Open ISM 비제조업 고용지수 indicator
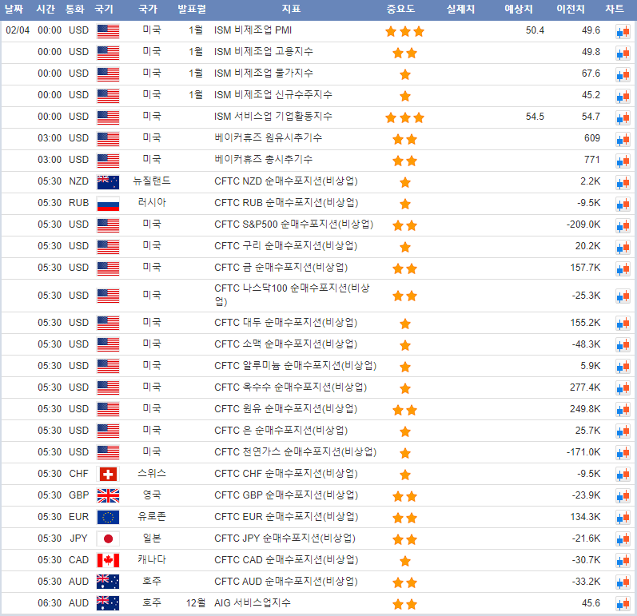637x616 pixels. click(264, 52)
